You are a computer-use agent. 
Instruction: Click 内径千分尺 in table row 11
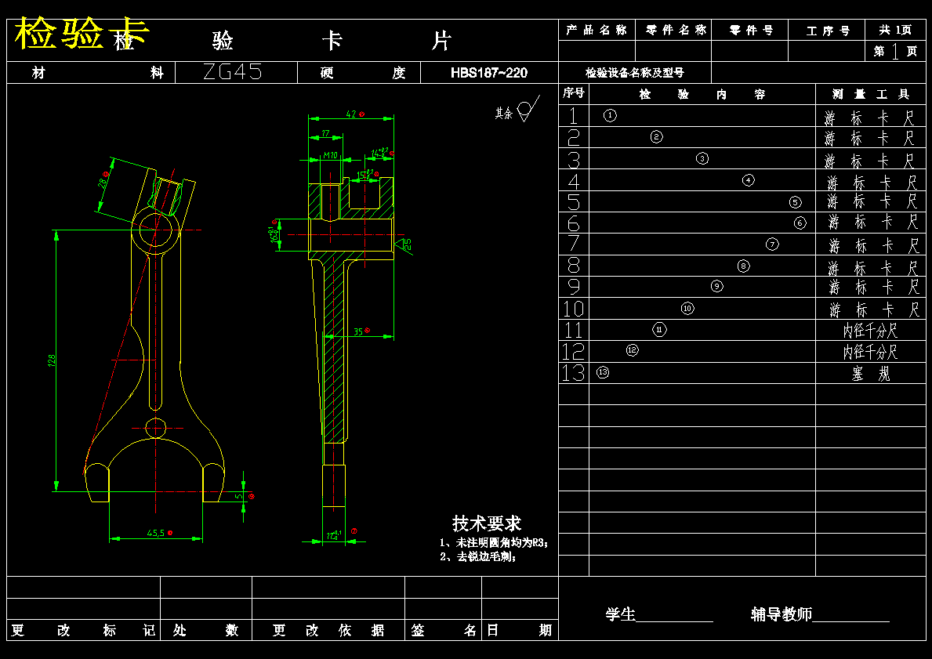click(x=869, y=331)
